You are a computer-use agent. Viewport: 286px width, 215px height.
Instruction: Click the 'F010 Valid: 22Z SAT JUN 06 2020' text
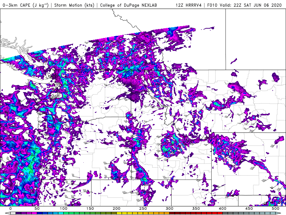pyautogui.click(x=245, y=5)
